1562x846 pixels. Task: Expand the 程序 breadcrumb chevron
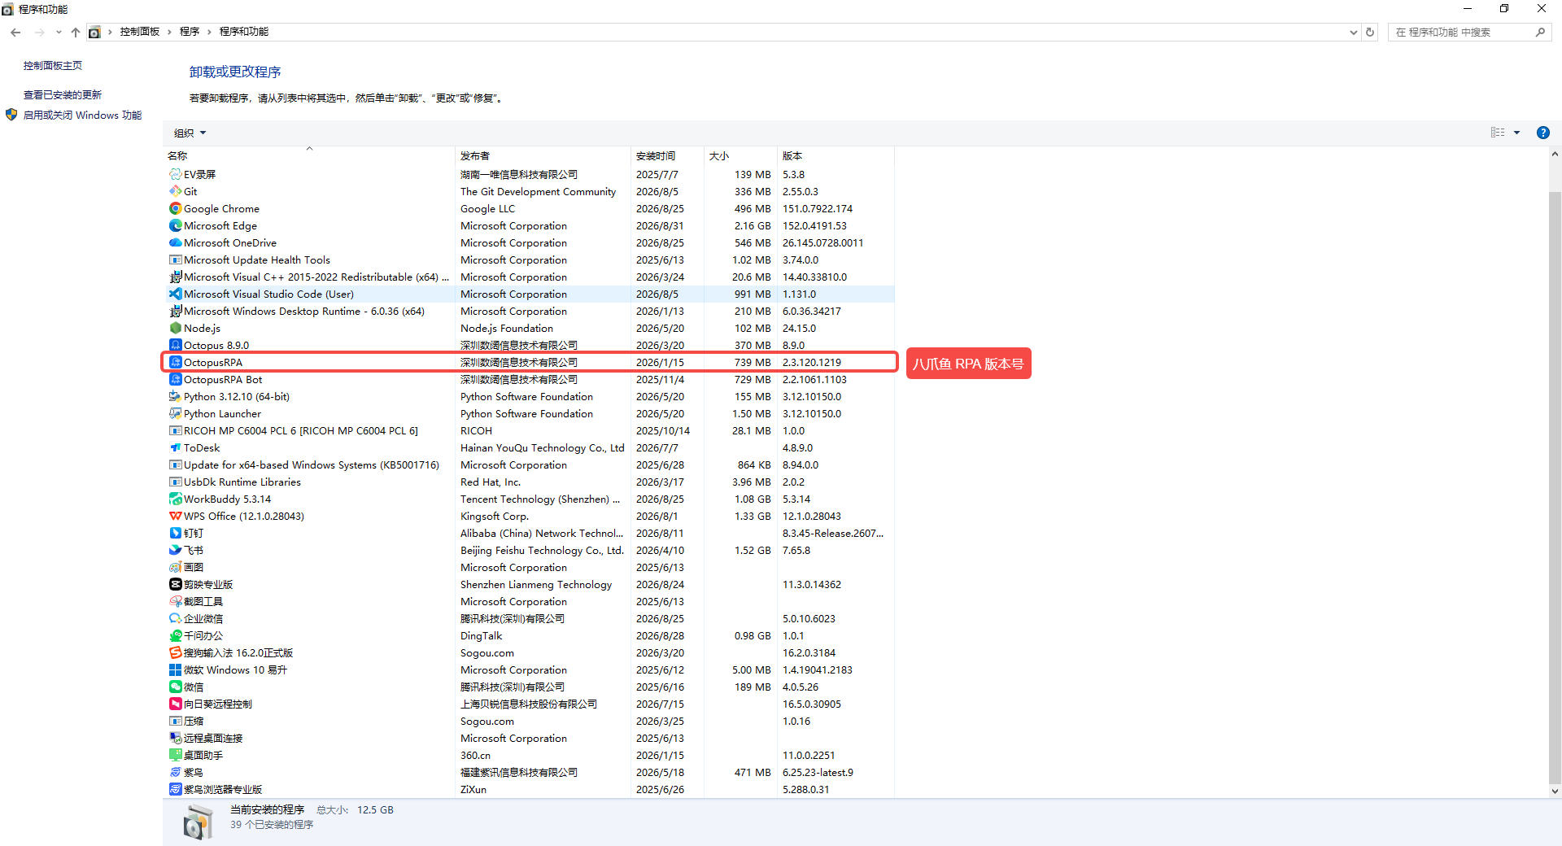(209, 32)
